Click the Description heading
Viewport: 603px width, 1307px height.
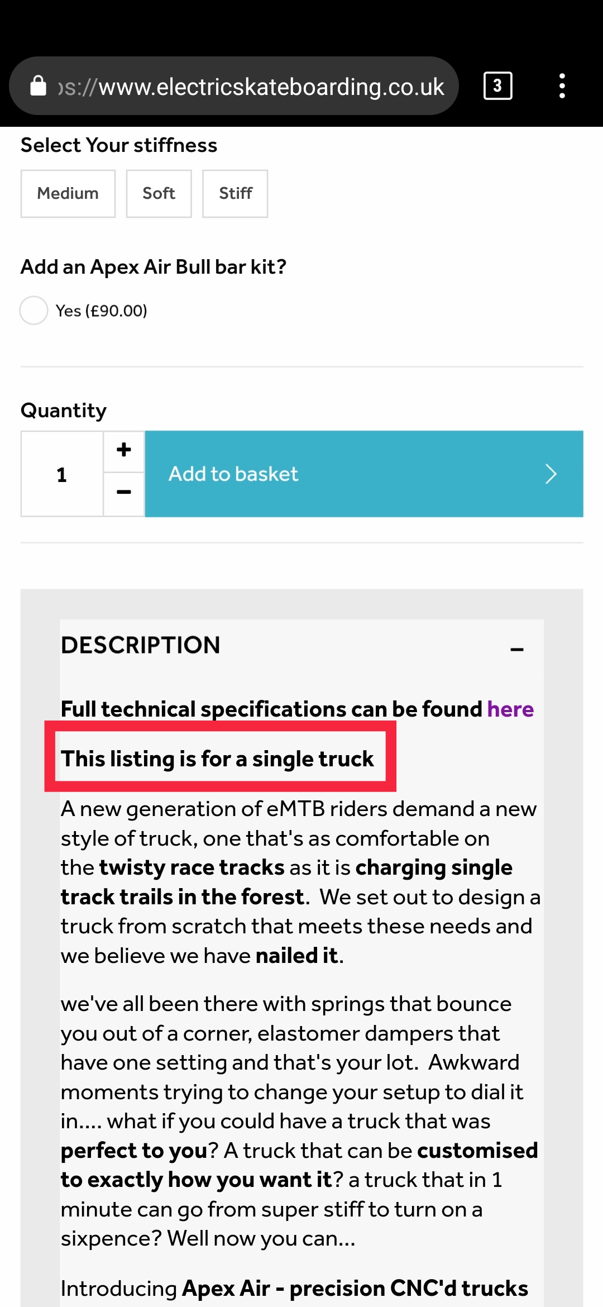pyautogui.click(x=141, y=645)
